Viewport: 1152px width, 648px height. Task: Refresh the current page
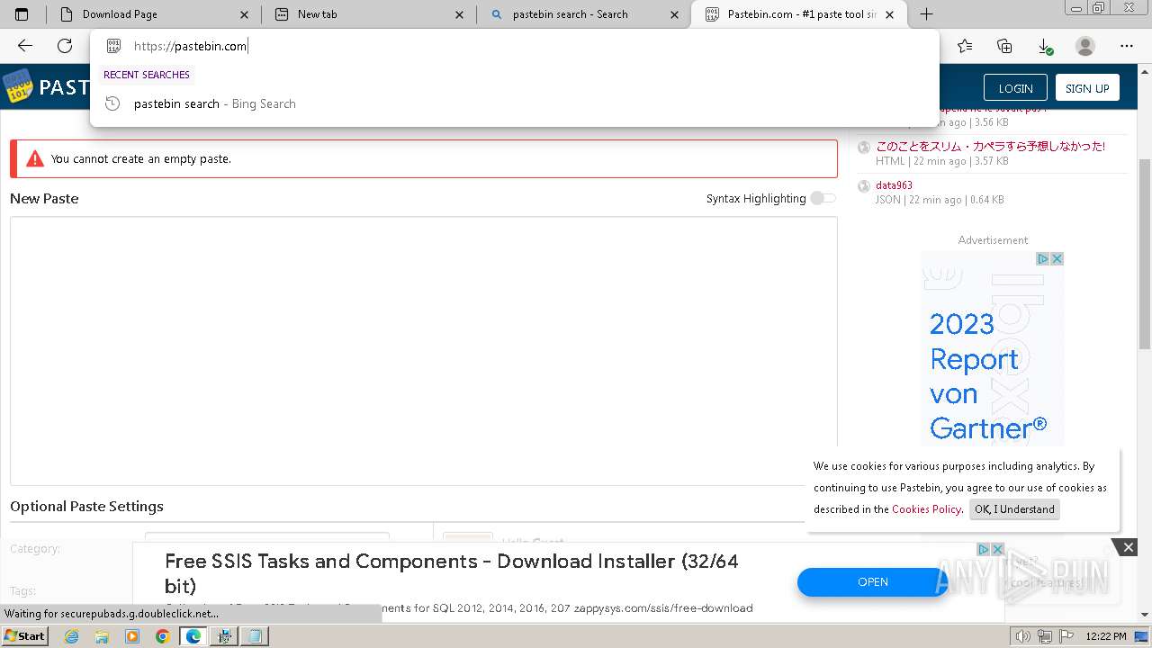pyautogui.click(x=65, y=46)
